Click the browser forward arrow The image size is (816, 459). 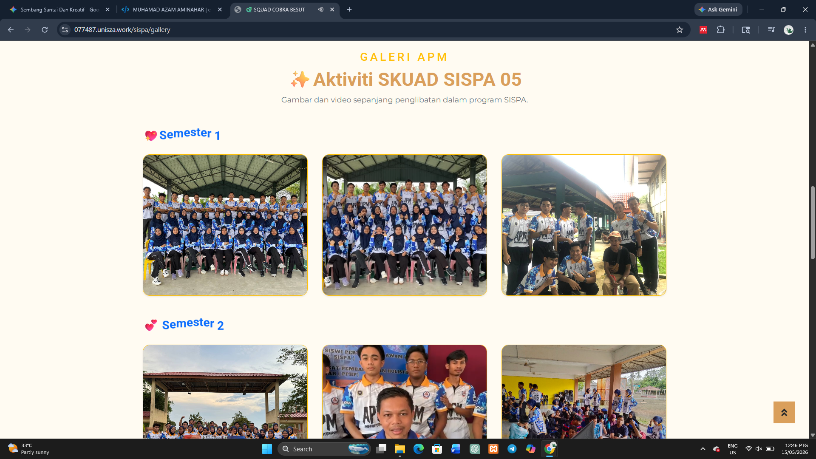pos(28,30)
